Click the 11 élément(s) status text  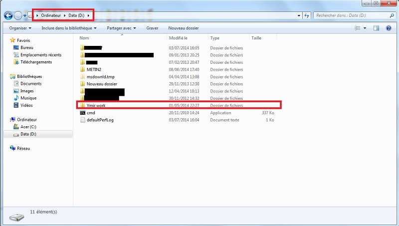coord(43,212)
